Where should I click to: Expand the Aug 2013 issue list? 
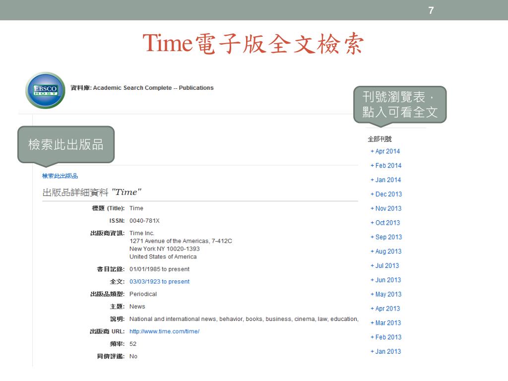pos(386,251)
